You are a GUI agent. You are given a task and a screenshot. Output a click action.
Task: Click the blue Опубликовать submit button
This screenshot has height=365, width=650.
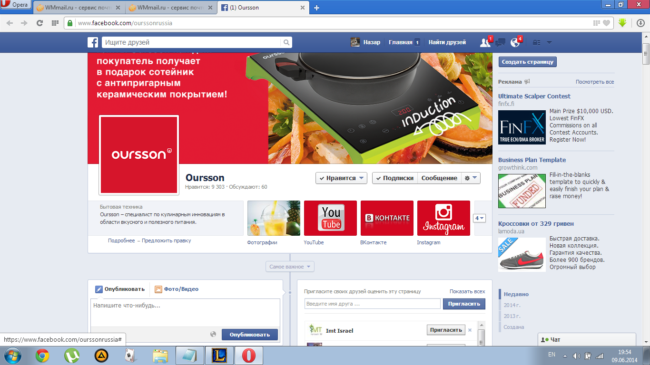point(250,335)
